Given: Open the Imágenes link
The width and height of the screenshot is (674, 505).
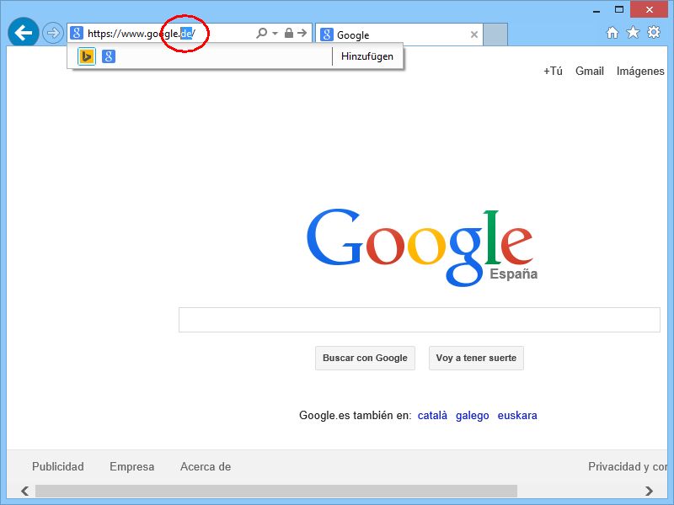Looking at the screenshot, I should point(640,72).
